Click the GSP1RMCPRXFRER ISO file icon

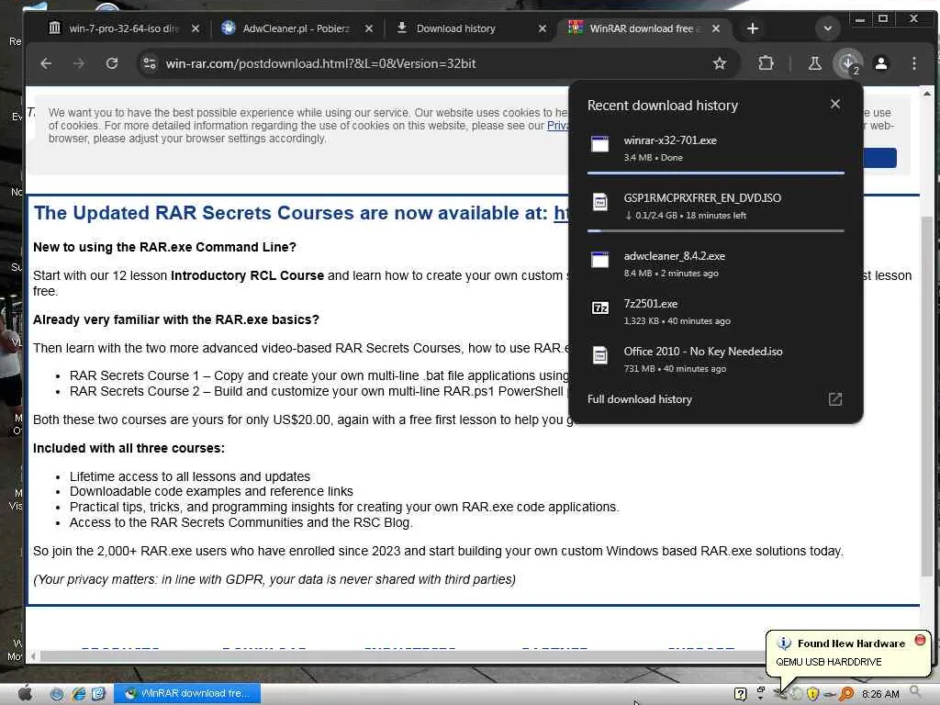point(600,201)
